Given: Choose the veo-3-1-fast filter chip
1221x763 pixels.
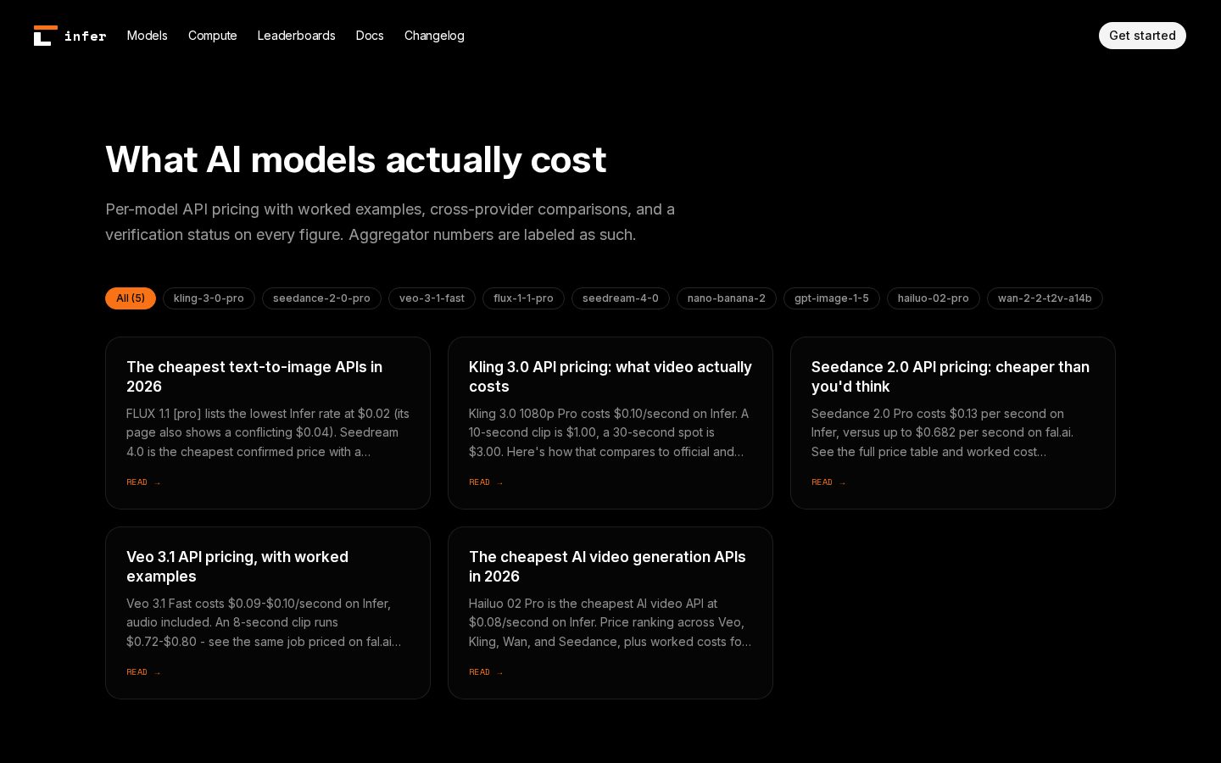Looking at the screenshot, I should pyautogui.click(x=432, y=298).
